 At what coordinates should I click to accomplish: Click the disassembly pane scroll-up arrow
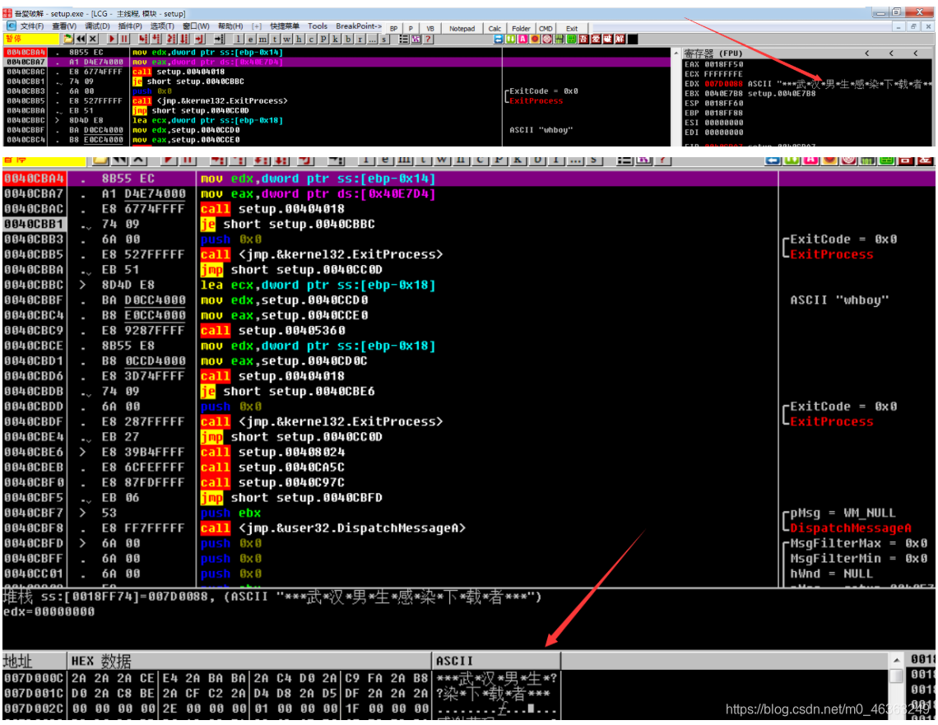(x=676, y=53)
